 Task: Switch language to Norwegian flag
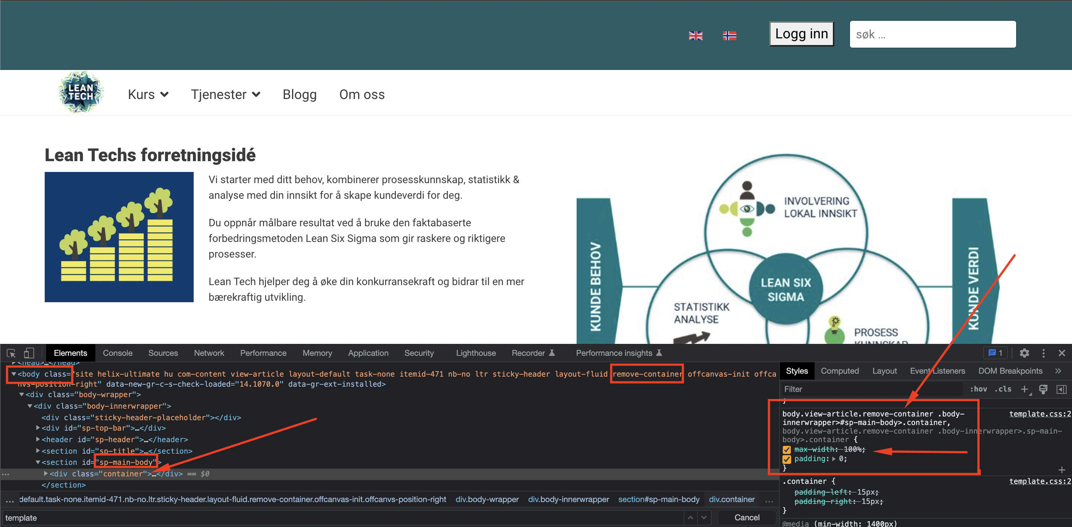coord(730,36)
